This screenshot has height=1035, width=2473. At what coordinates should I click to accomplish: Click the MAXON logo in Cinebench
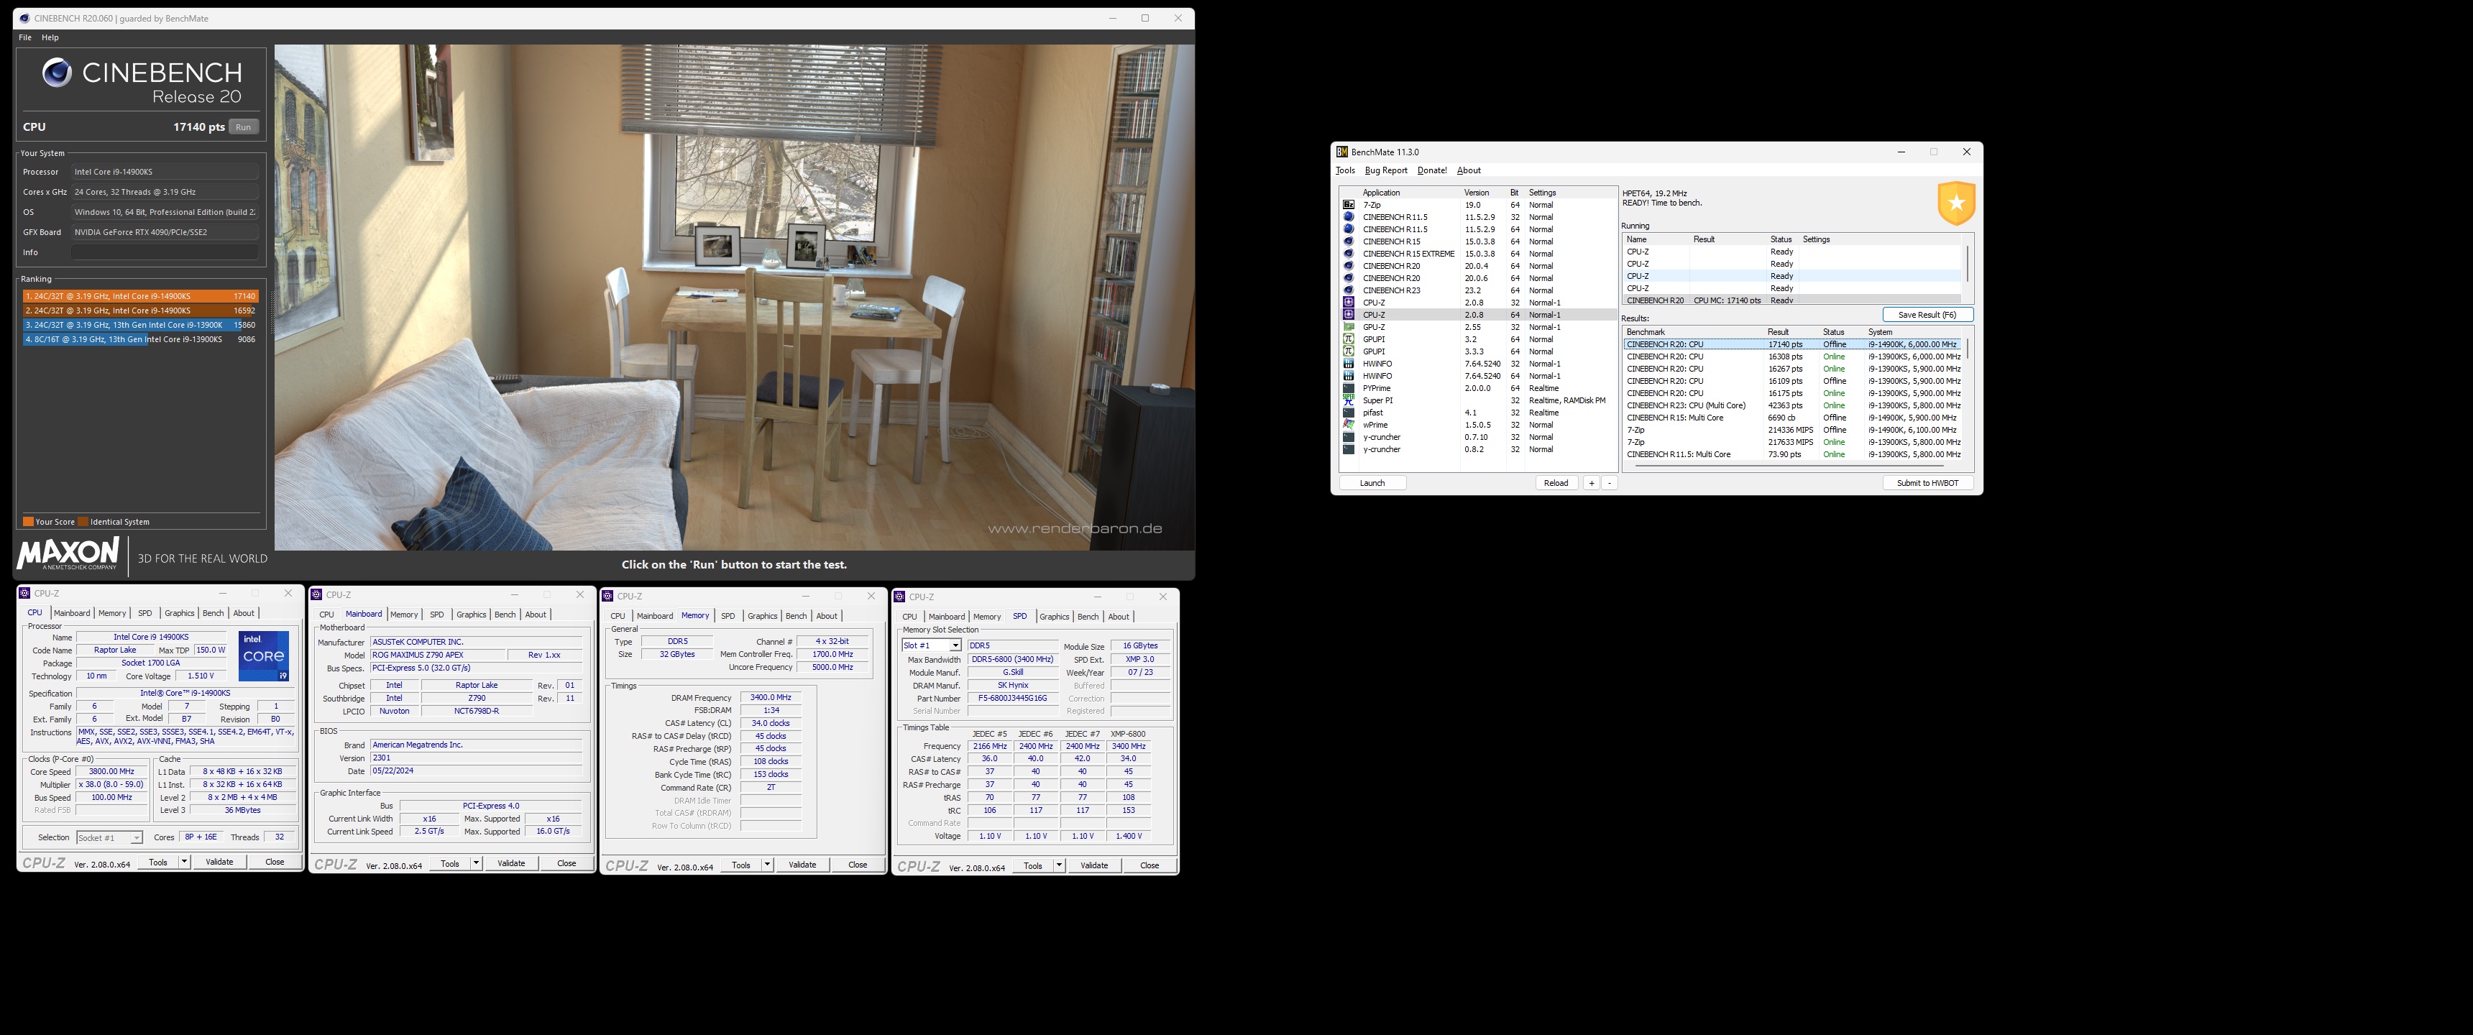click(68, 554)
